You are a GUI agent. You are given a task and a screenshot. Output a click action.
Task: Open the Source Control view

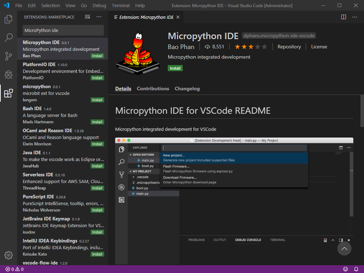click(x=8, y=55)
